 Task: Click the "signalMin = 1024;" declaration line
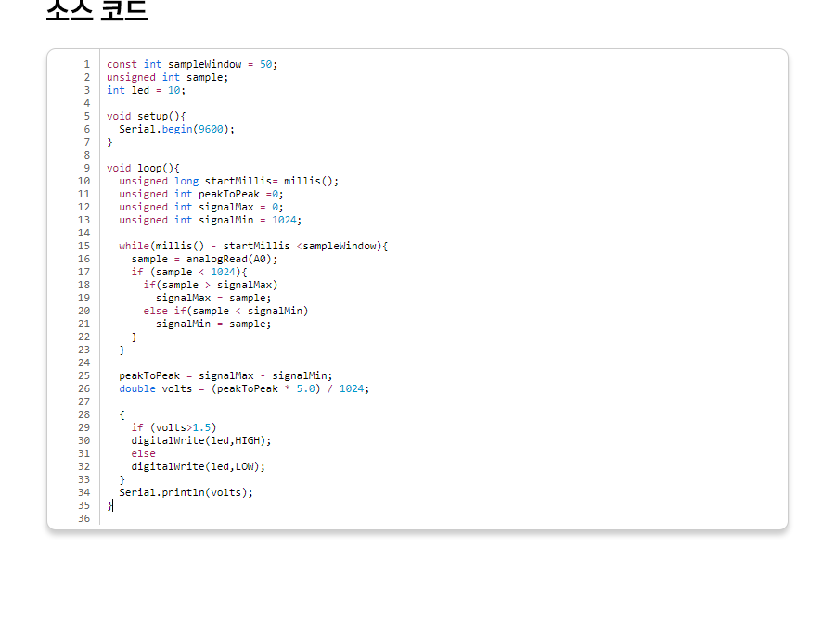pos(210,221)
